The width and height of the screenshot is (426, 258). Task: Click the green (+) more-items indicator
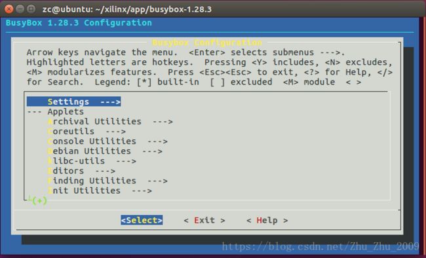39,200
